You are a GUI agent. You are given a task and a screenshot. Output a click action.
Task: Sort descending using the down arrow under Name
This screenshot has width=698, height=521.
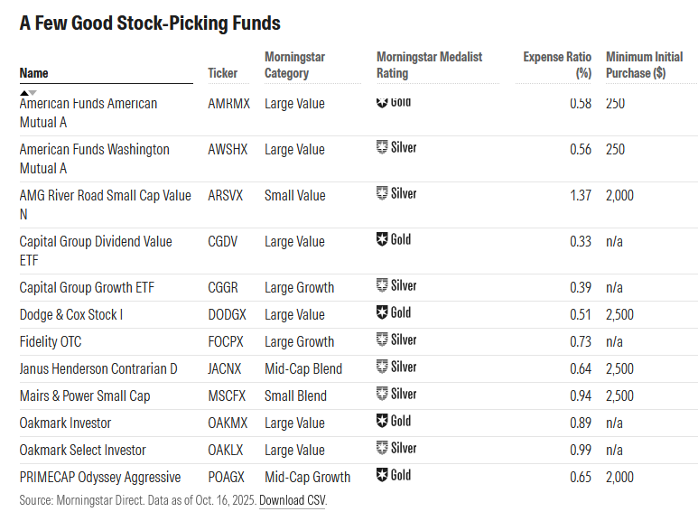coord(33,92)
